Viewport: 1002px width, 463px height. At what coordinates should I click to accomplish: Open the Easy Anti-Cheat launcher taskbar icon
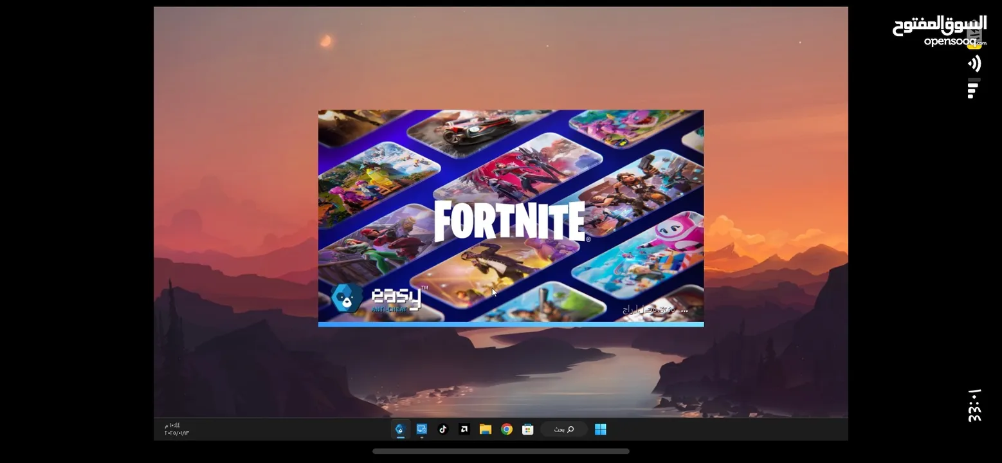click(x=400, y=429)
